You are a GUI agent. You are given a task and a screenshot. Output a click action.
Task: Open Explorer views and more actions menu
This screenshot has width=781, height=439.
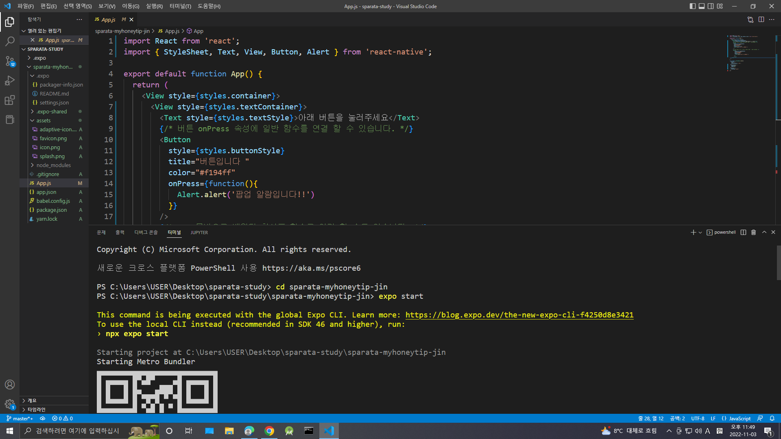point(79,20)
